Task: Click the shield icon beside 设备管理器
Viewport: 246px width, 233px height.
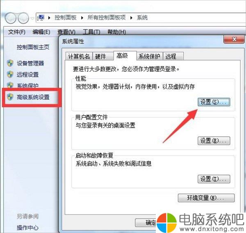Action: tap(10, 63)
